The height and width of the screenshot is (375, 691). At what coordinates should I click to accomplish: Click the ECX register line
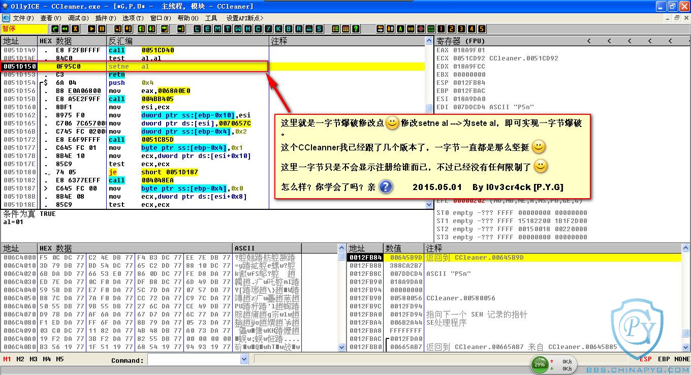point(497,58)
